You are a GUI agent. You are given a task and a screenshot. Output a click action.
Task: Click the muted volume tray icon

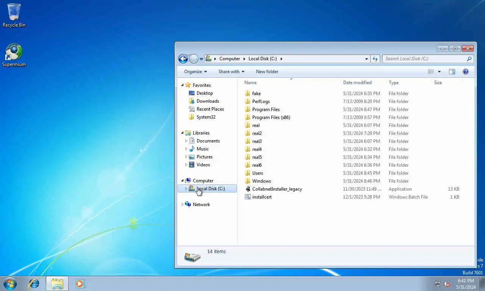pyautogui.click(x=447, y=284)
